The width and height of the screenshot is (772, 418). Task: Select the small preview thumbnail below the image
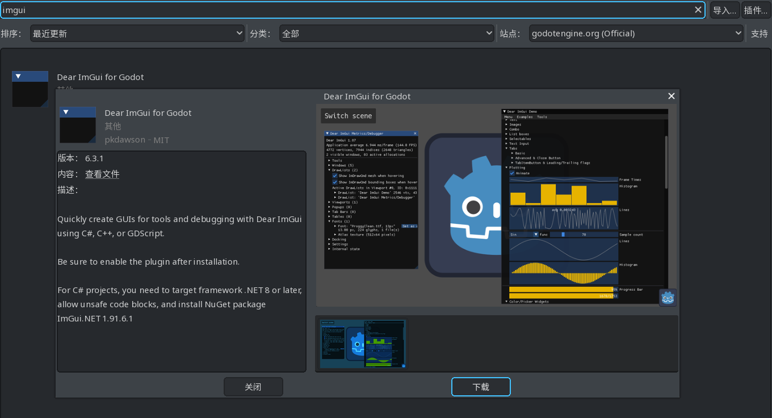(x=363, y=344)
